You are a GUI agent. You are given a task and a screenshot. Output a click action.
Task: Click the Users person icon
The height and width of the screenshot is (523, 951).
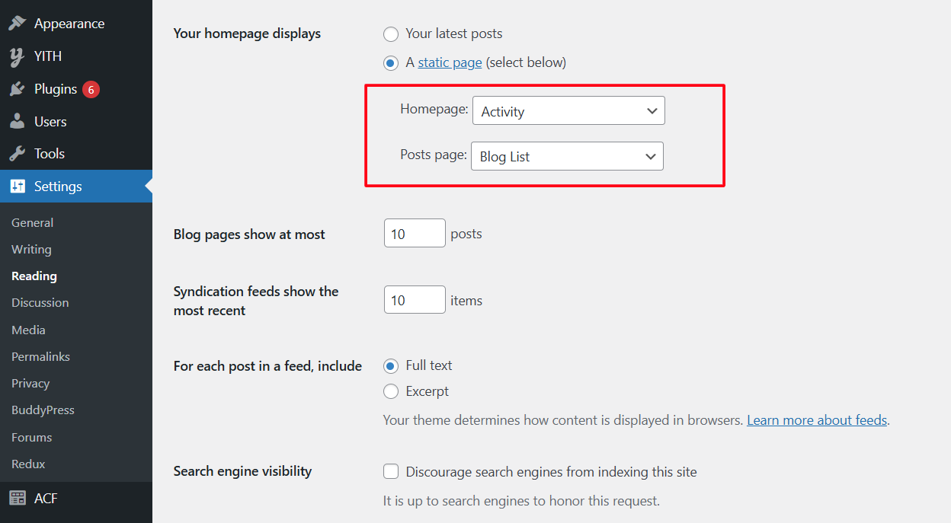(x=17, y=122)
